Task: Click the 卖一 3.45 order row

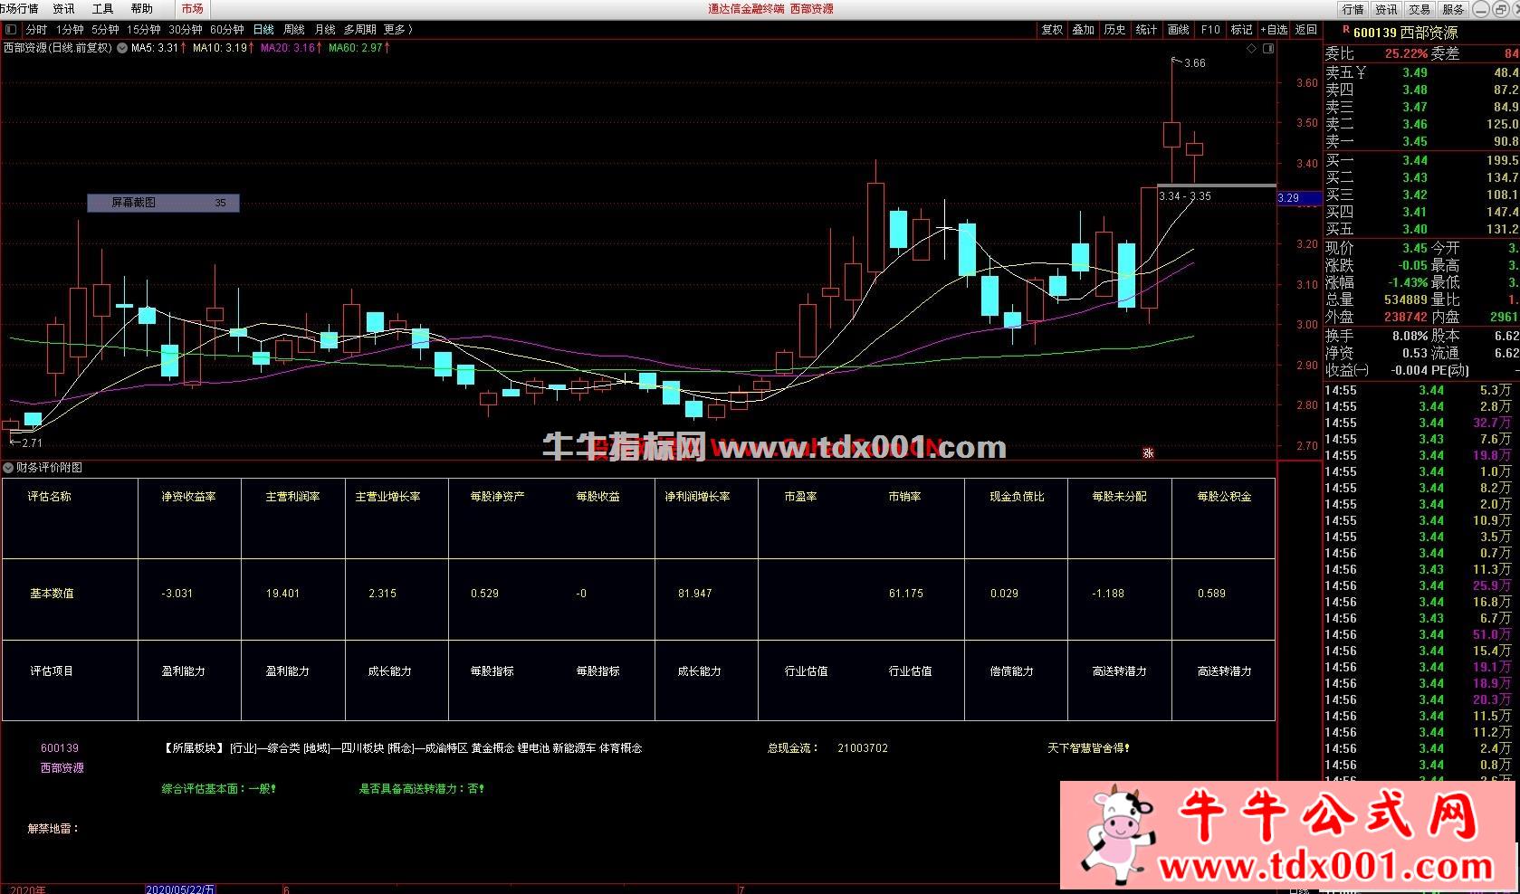Action: pyautogui.click(x=1421, y=141)
